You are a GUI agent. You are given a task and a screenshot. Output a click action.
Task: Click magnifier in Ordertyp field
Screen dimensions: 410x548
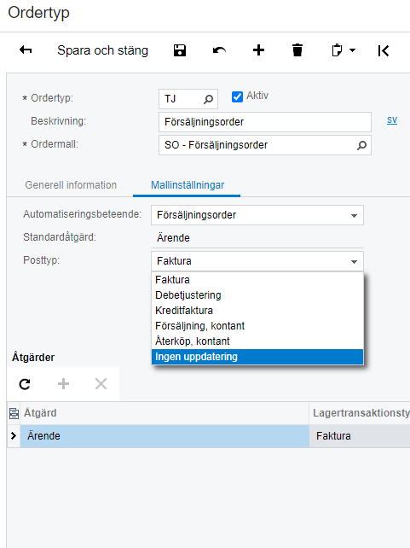(208, 99)
